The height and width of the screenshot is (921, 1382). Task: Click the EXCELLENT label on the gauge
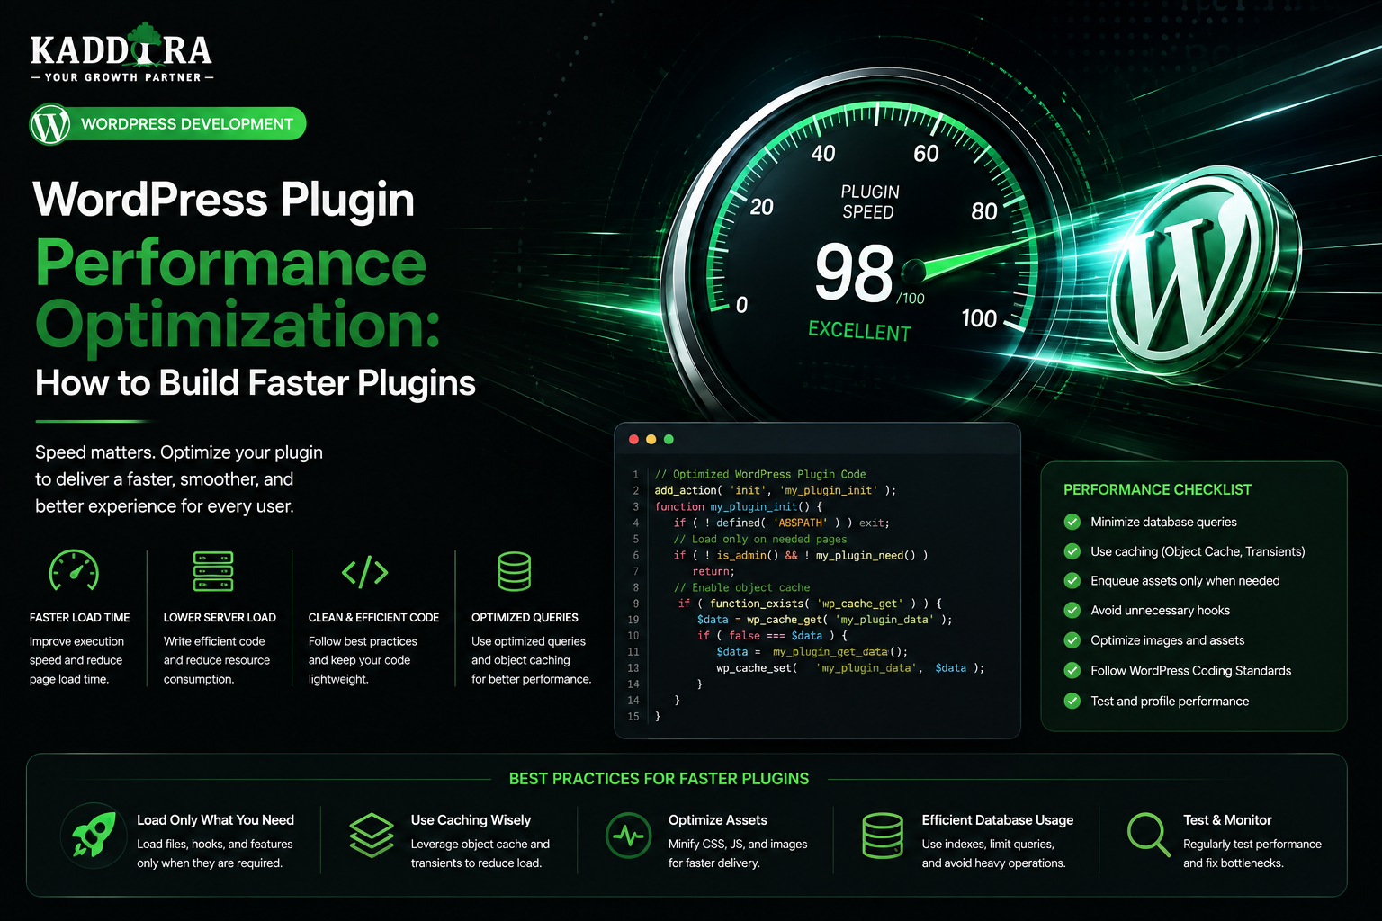coord(860,331)
